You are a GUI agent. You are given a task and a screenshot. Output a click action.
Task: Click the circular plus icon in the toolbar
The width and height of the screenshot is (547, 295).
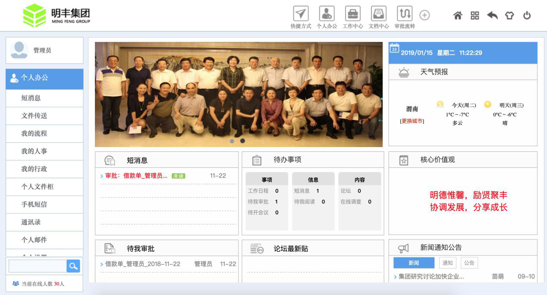pyautogui.click(x=424, y=15)
